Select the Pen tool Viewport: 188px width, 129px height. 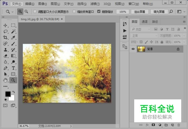tap(5, 68)
